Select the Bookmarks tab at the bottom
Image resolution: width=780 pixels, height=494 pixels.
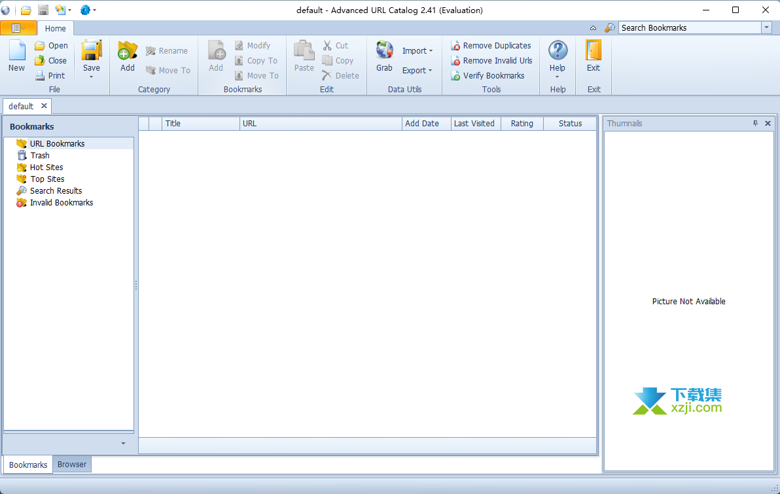tap(28, 465)
